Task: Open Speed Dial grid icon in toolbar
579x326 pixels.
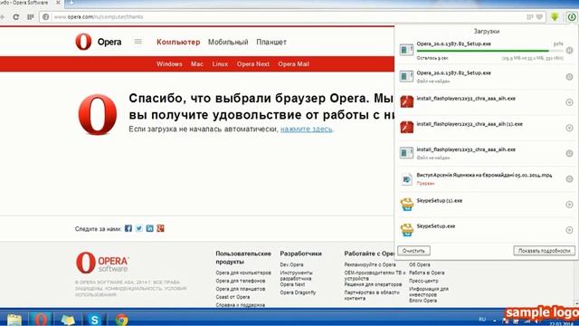Action: pos(31,17)
